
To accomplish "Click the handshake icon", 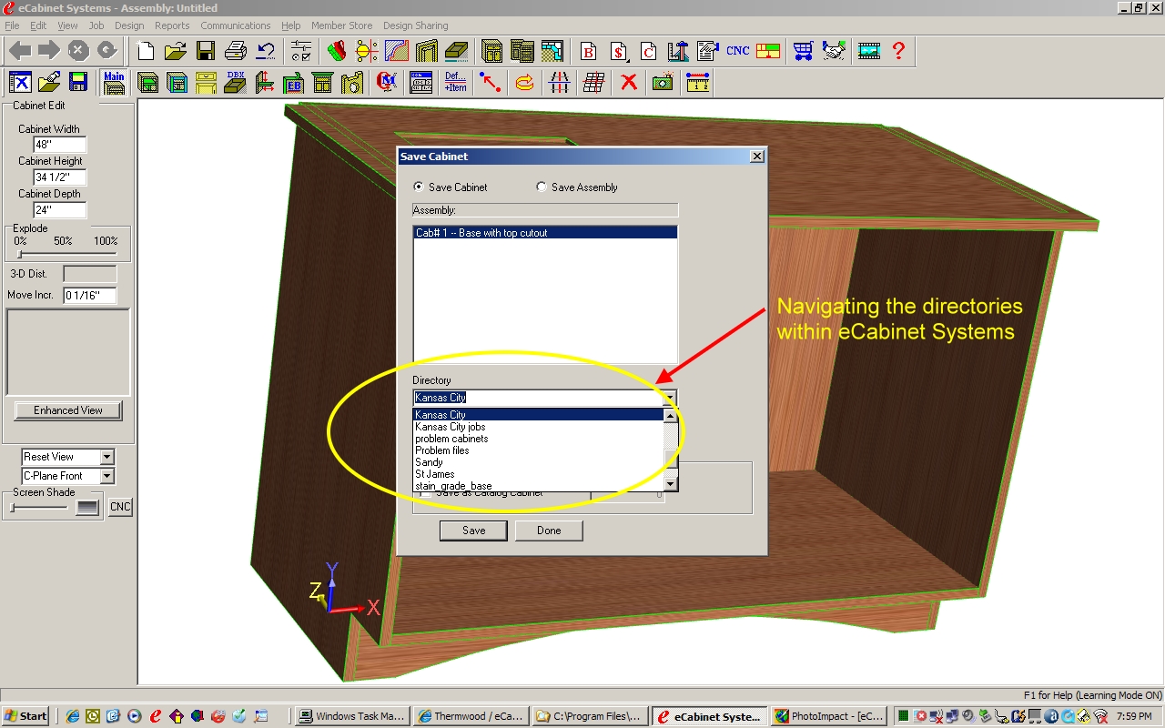I will click(834, 51).
